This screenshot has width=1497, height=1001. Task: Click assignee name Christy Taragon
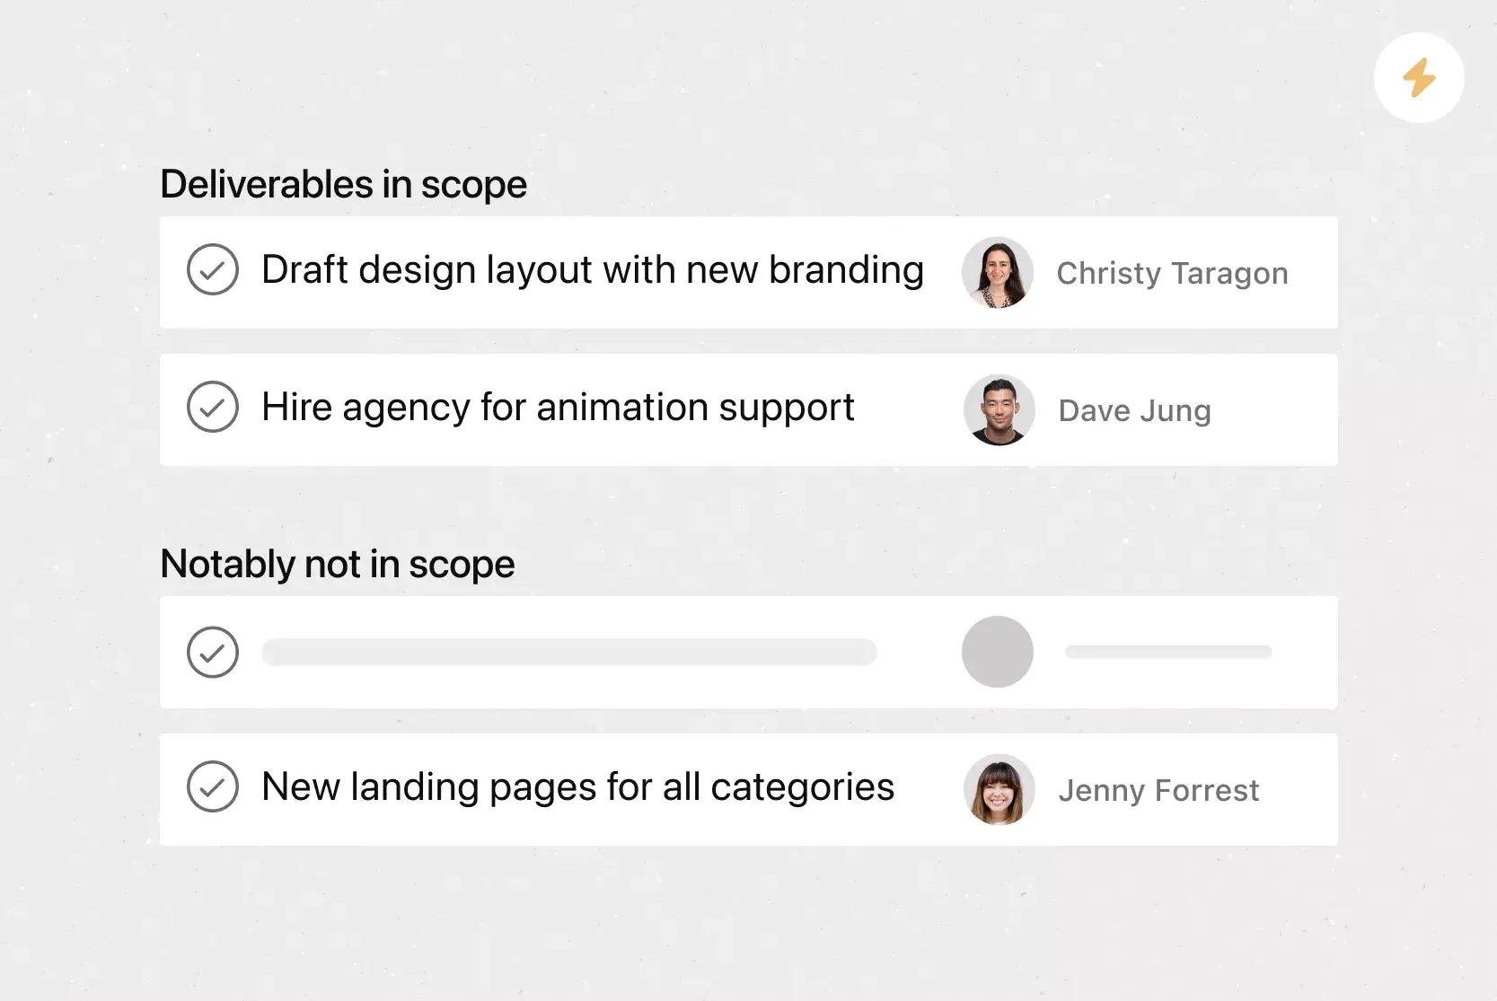point(1172,274)
